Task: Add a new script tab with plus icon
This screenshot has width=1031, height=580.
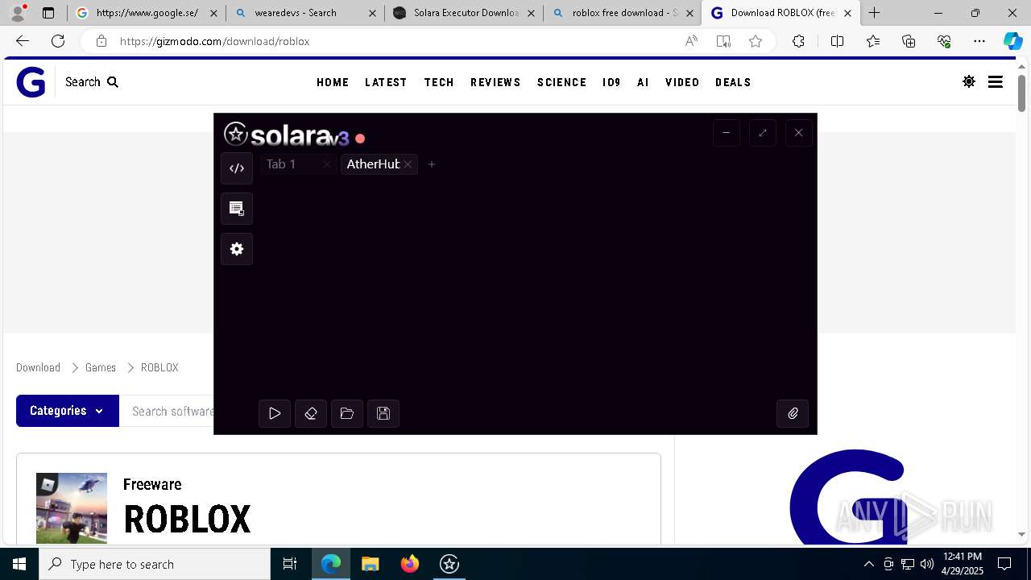Action: coord(432,164)
